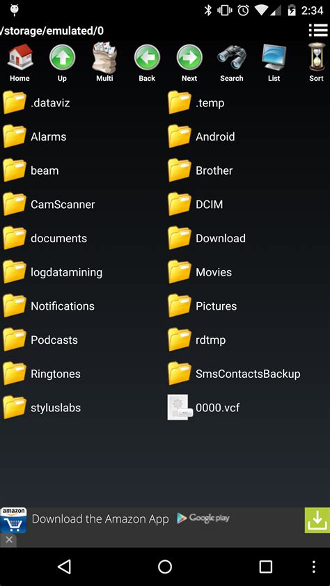Tap the 2:34 clock in status bar

point(313,10)
